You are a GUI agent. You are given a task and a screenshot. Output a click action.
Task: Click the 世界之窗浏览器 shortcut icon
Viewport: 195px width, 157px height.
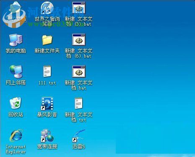47,8
